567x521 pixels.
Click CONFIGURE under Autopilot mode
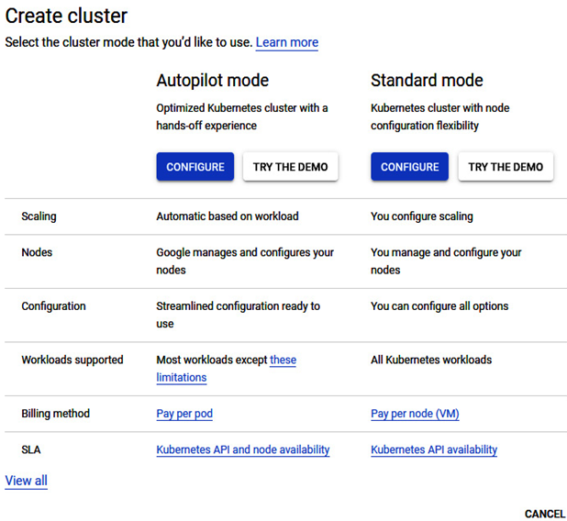tap(195, 167)
